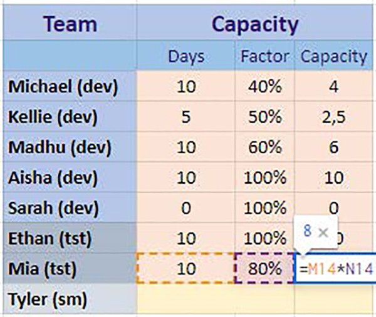Select the Michael (dev) name cell

point(63,87)
